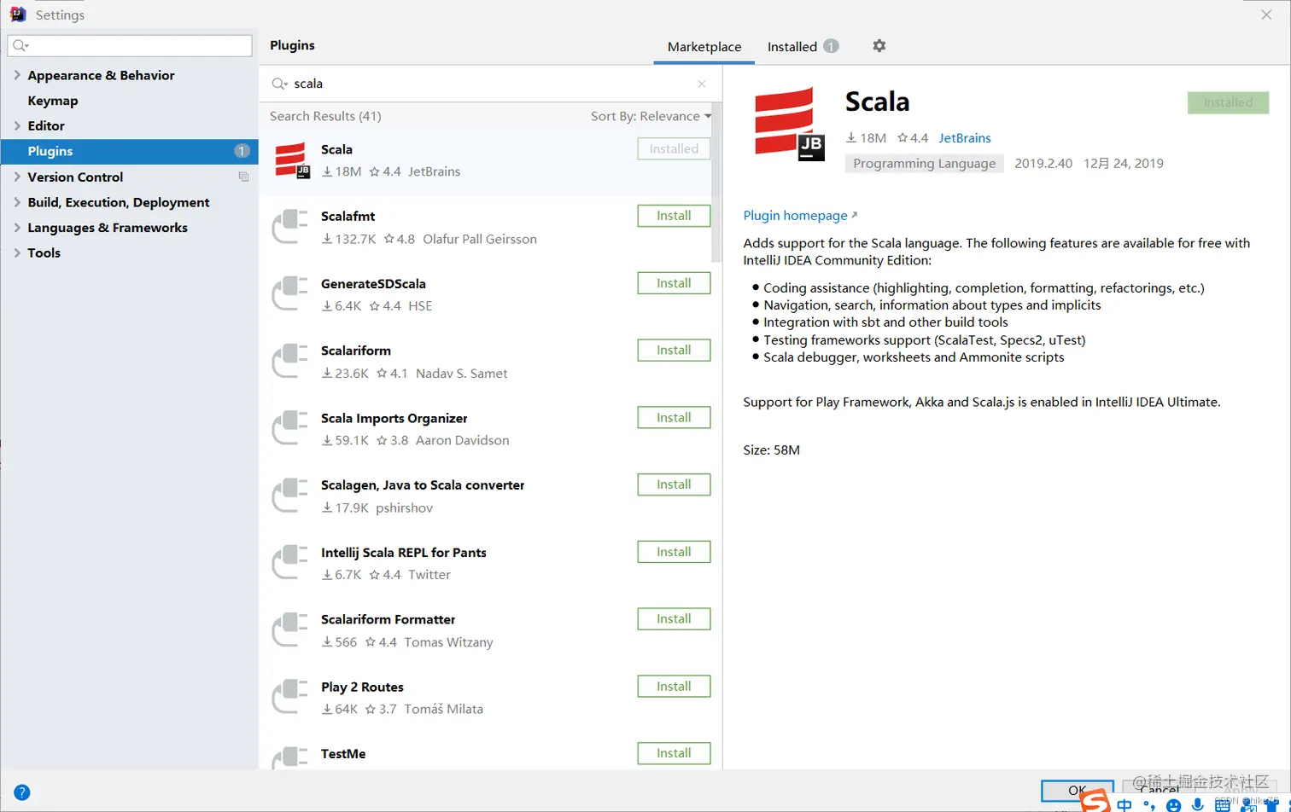The height and width of the screenshot is (812, 1291).
Task: Click the microphone icon in the input method bar
Action: [x=1198, y=804]
